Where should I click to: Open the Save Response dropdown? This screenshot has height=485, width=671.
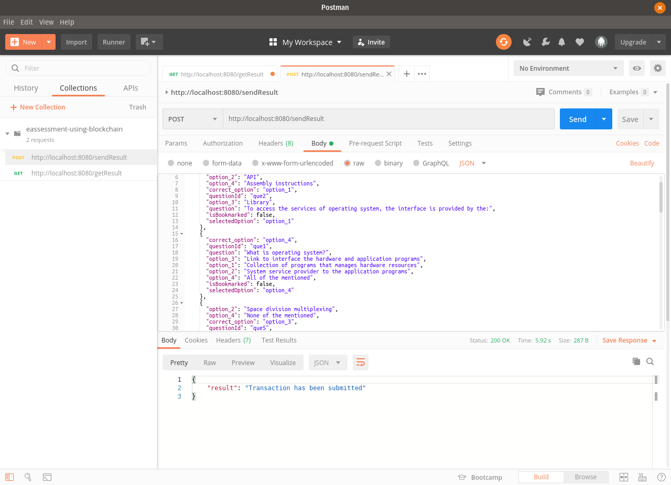coord(629,340)
